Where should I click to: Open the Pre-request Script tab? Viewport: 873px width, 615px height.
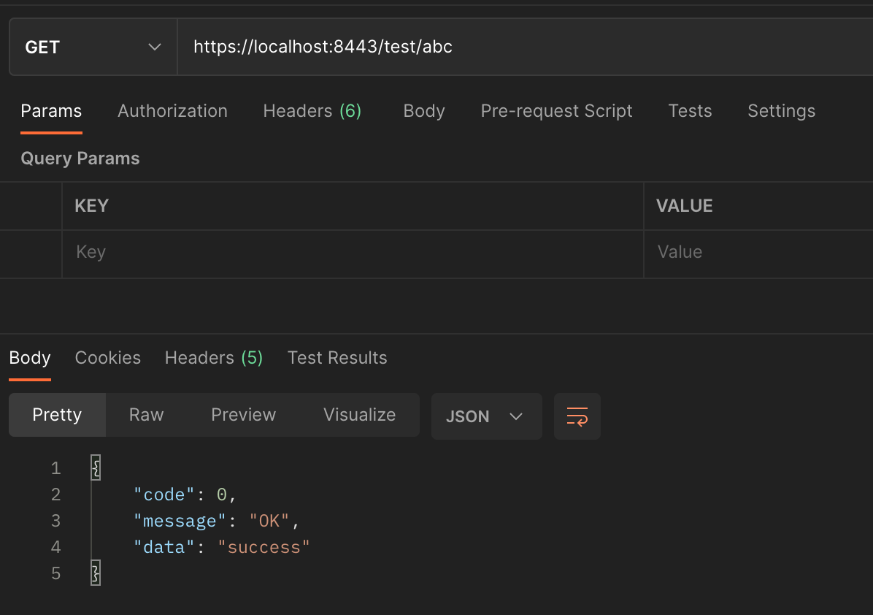(x=556, y=111)
